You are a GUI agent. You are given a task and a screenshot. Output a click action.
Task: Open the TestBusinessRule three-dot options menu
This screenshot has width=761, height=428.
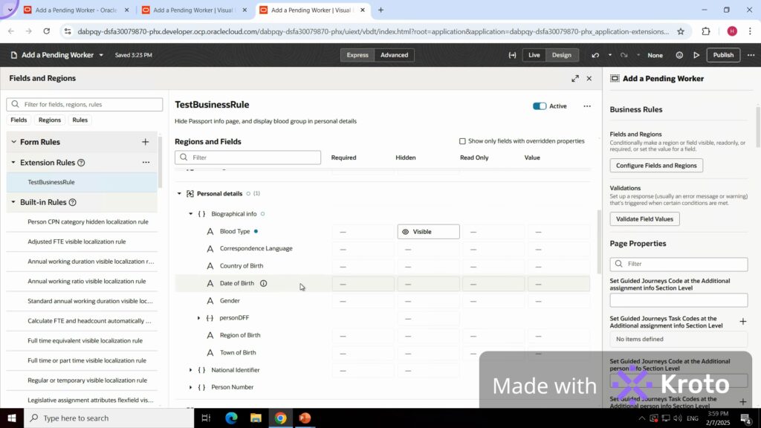[x=587, y=106]
